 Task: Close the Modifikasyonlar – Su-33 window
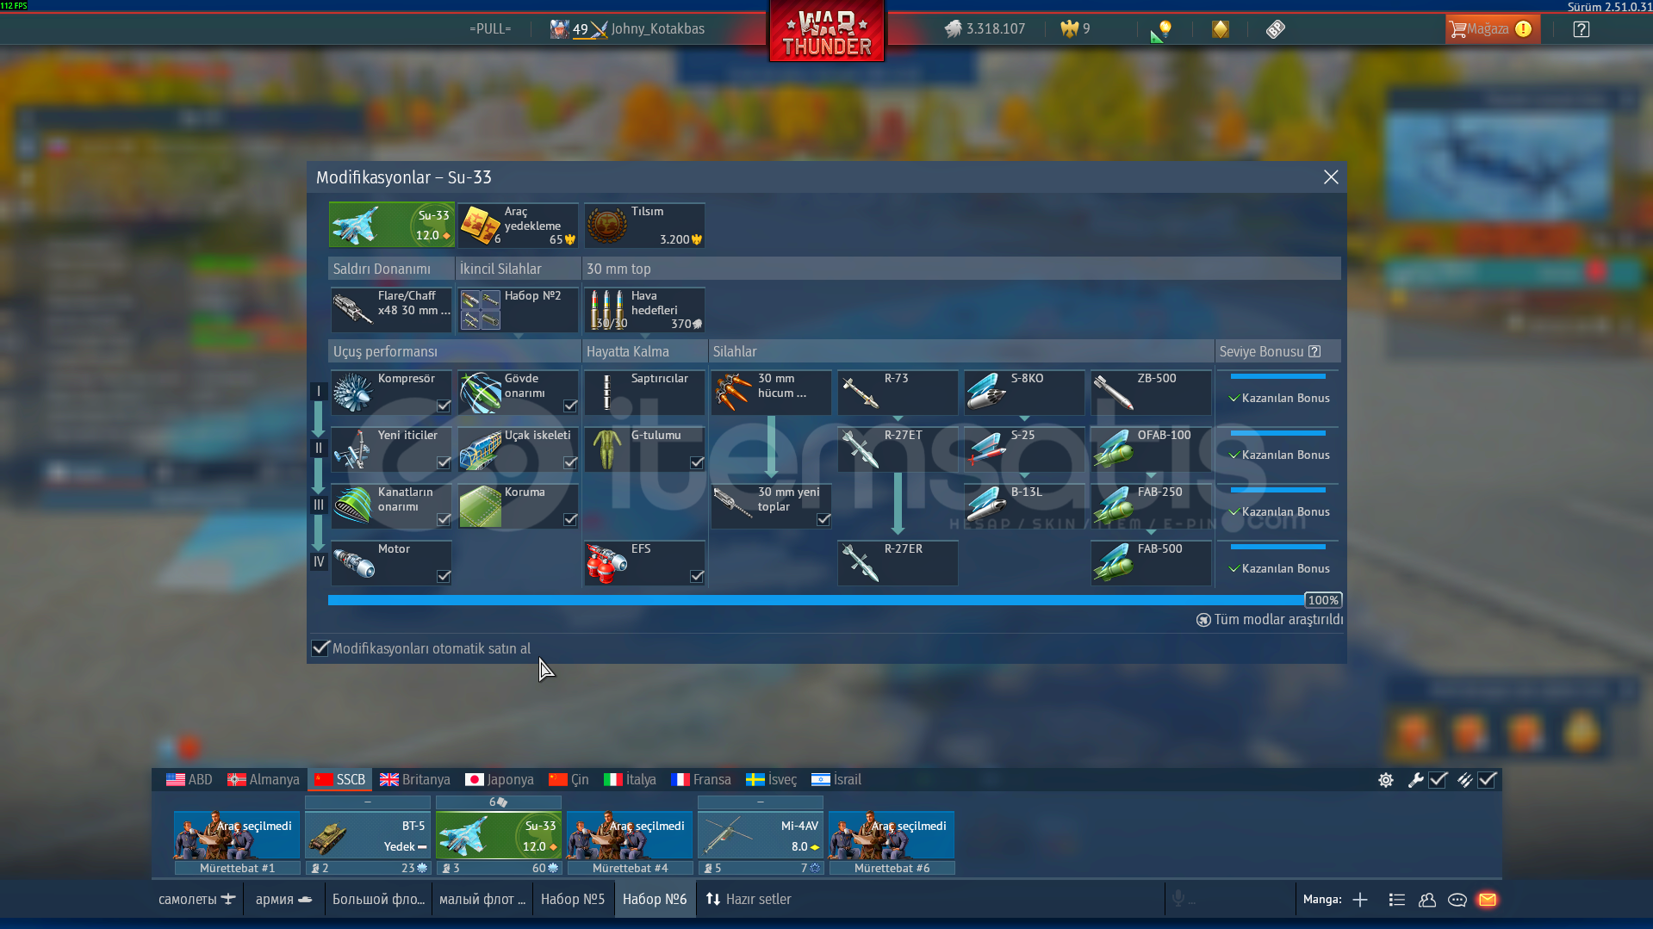pos(1331,177)
